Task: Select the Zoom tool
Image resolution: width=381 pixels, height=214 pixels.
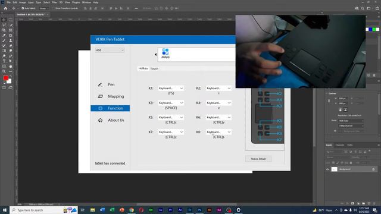Action: 4,71
